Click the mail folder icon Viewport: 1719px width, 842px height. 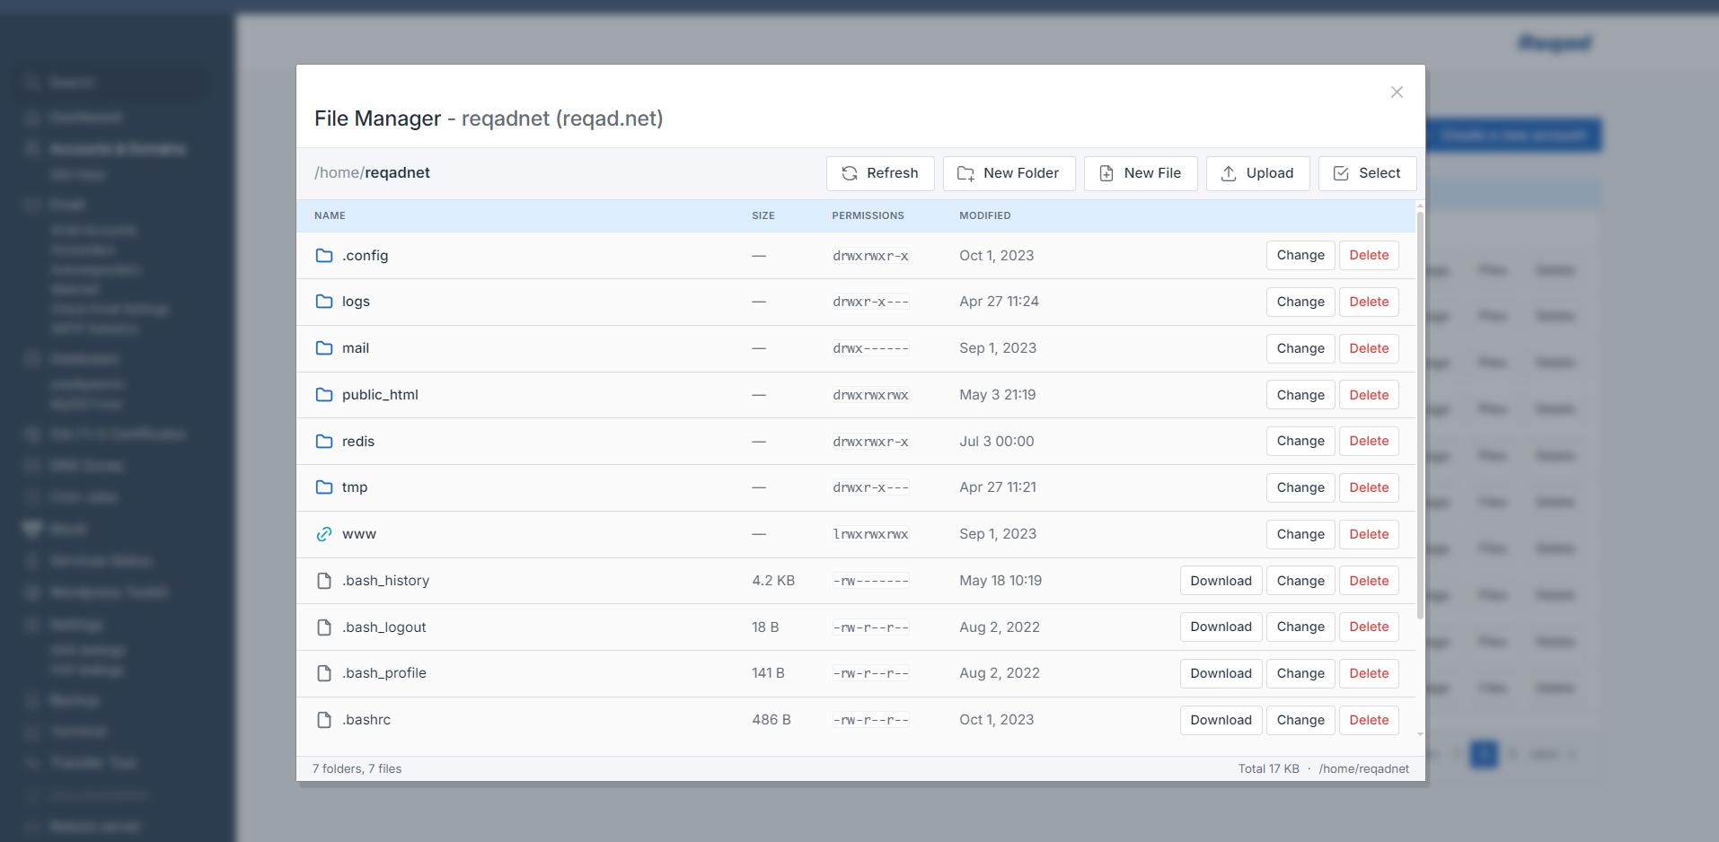[x=324, y=348]
